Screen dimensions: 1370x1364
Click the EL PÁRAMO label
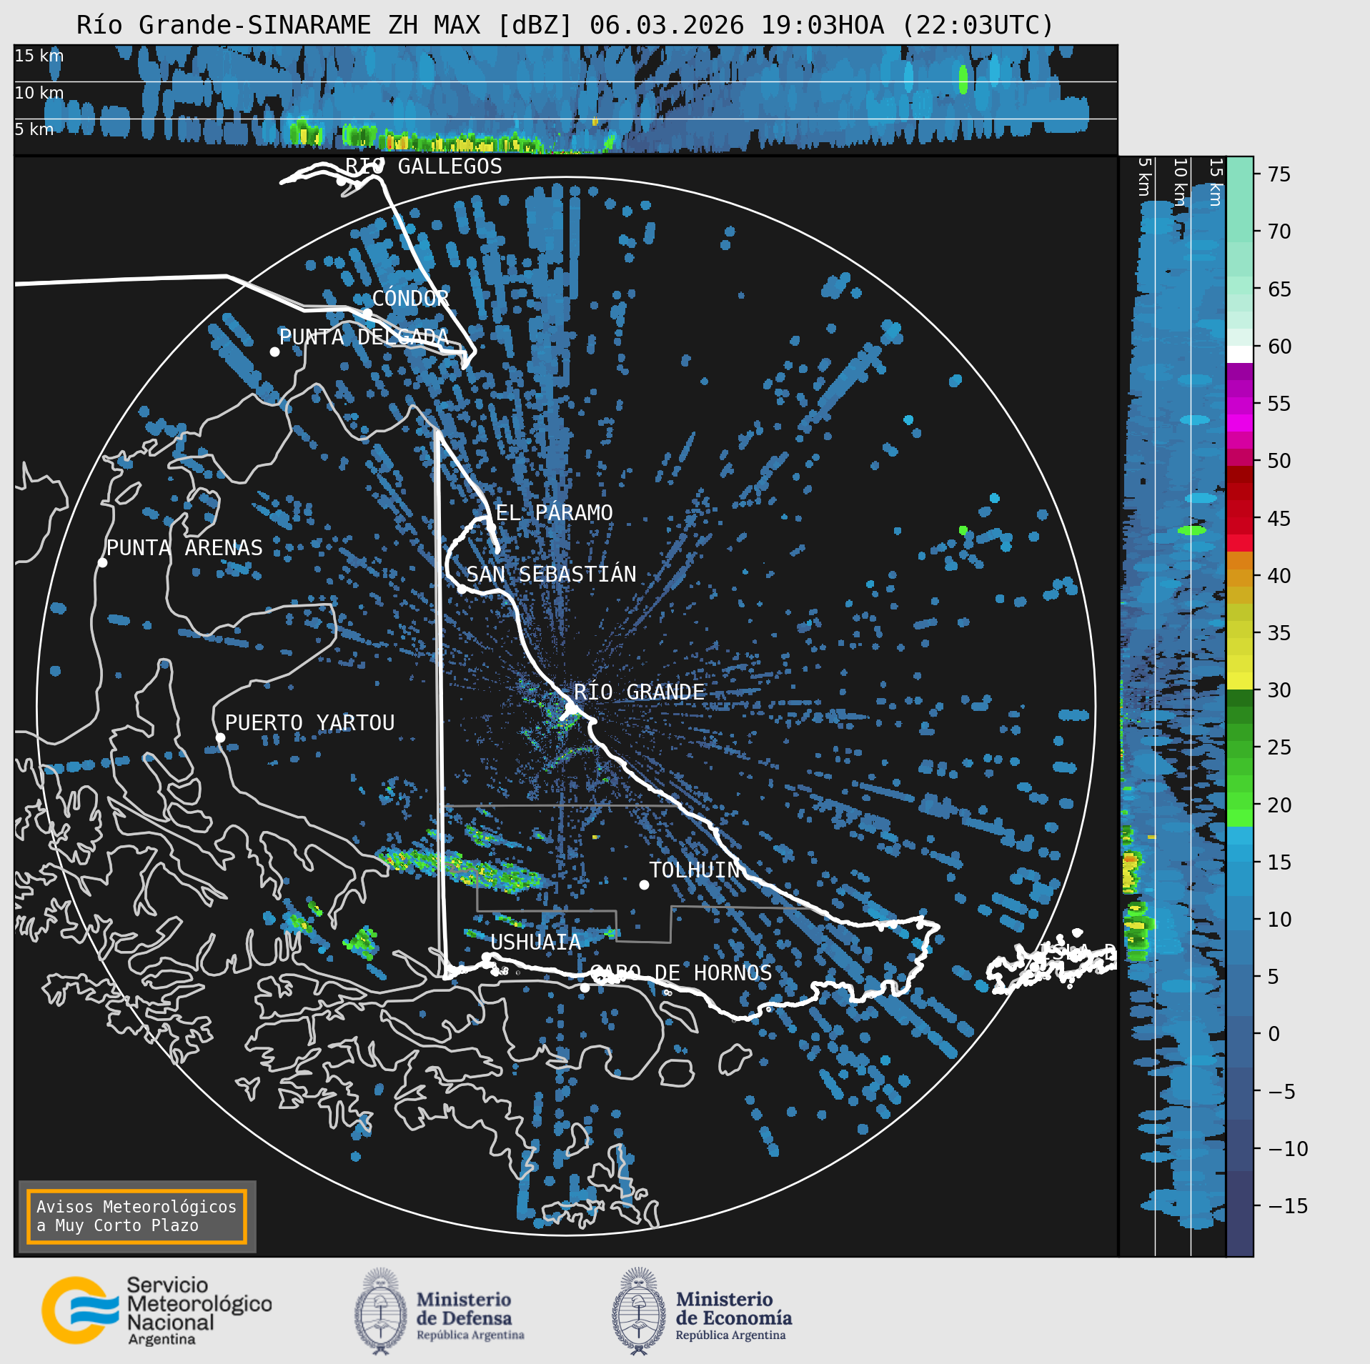[555, 512]
